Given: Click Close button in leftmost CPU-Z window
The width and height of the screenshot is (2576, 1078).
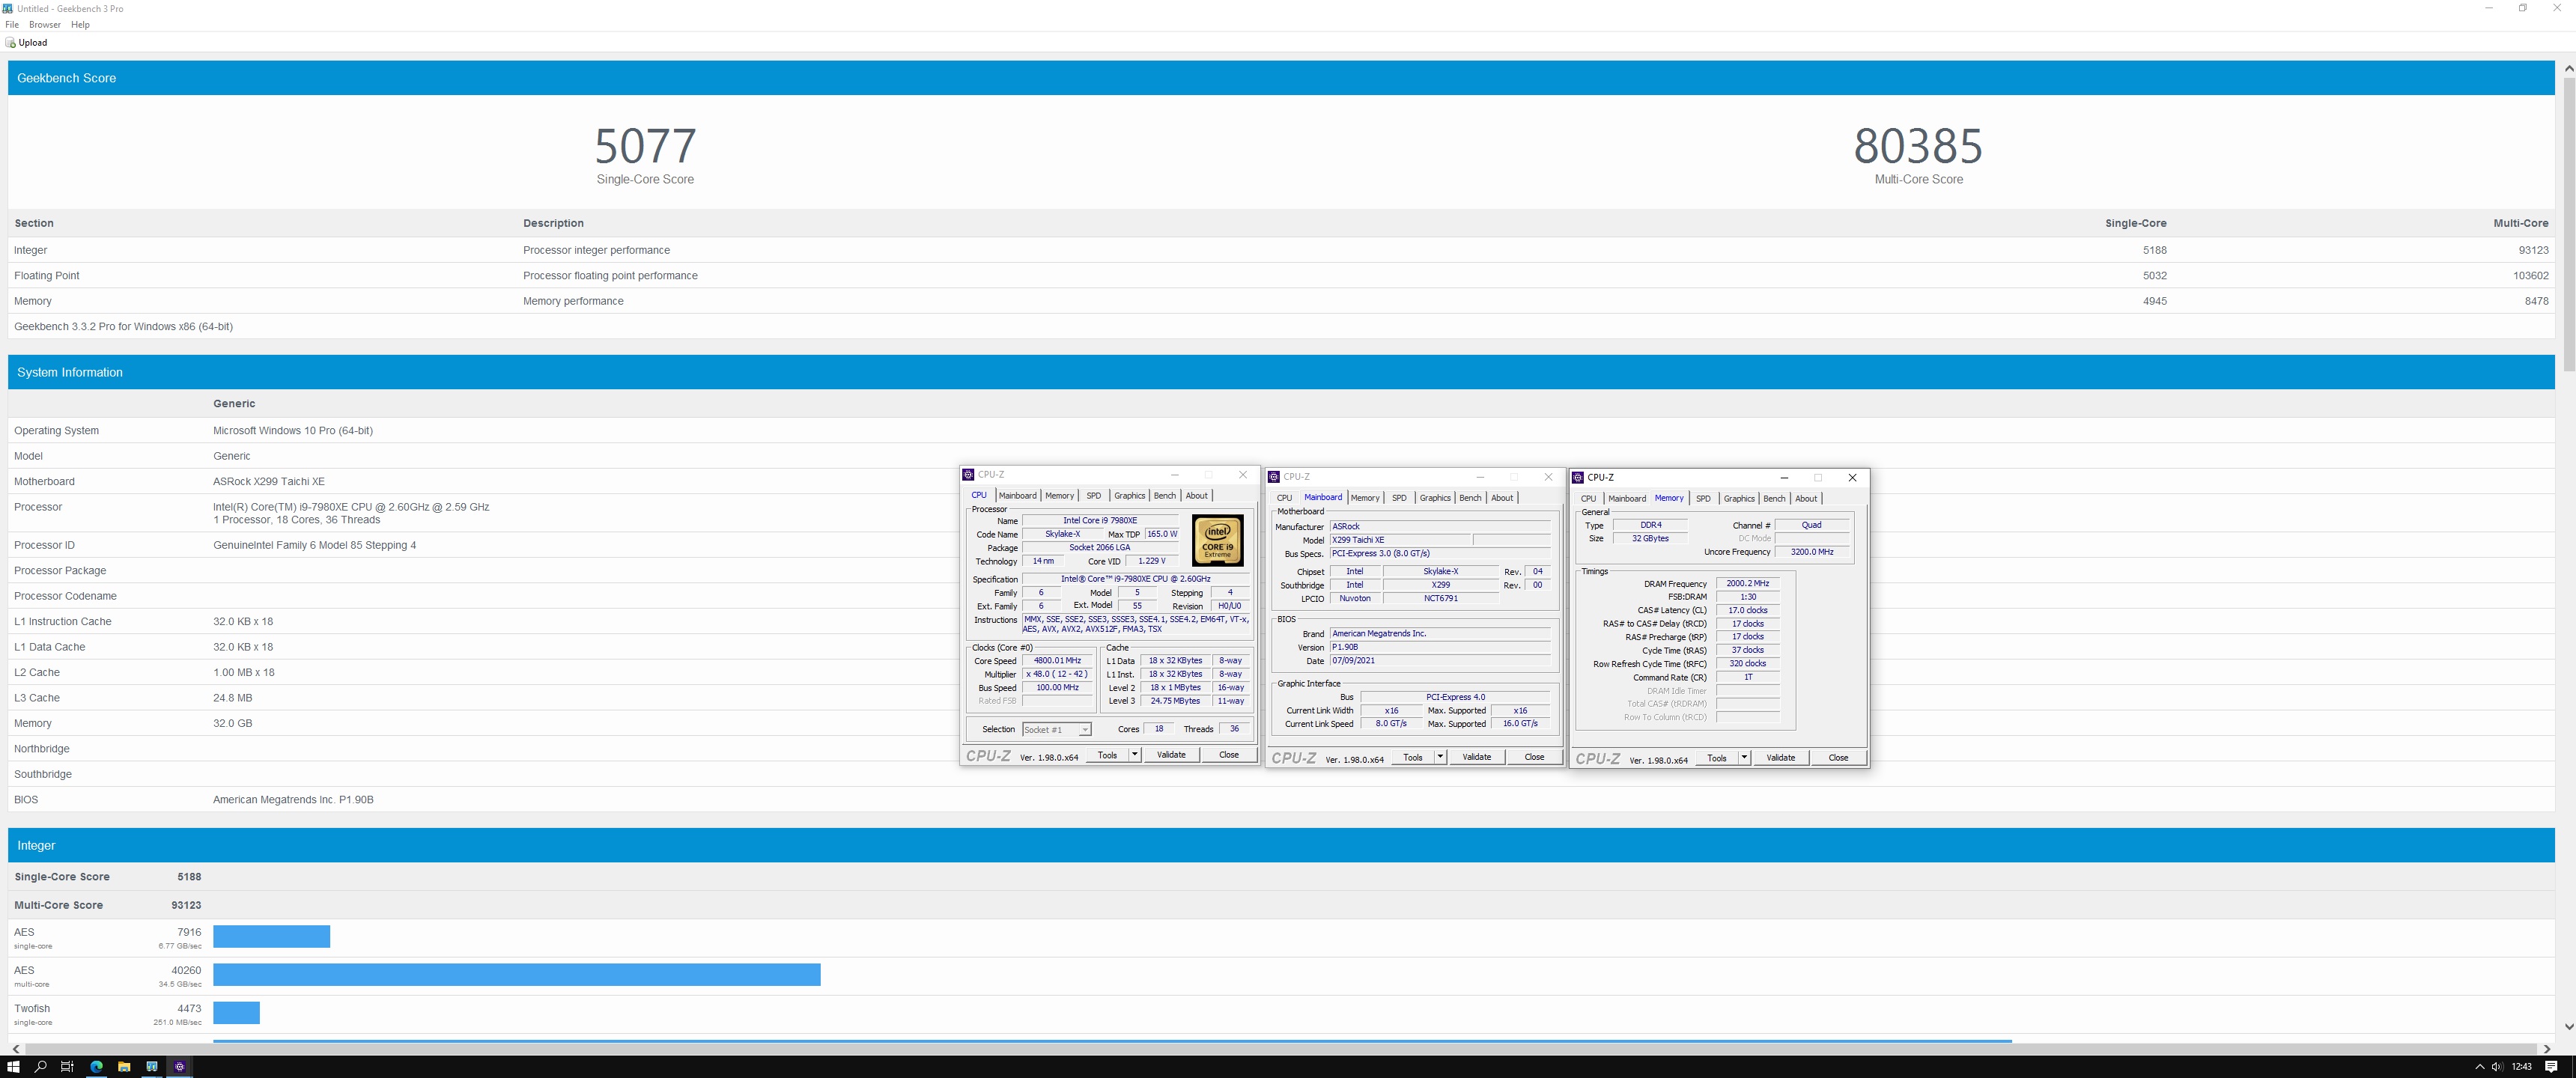Looking at the screenshot, I should click(x=1229, y=755).
